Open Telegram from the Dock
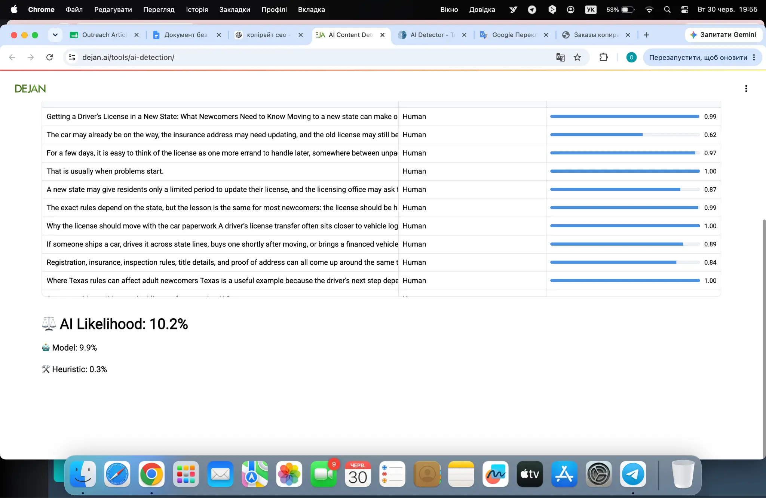The height and width of the screenshot is (498, 766). (x=633, y=474)
